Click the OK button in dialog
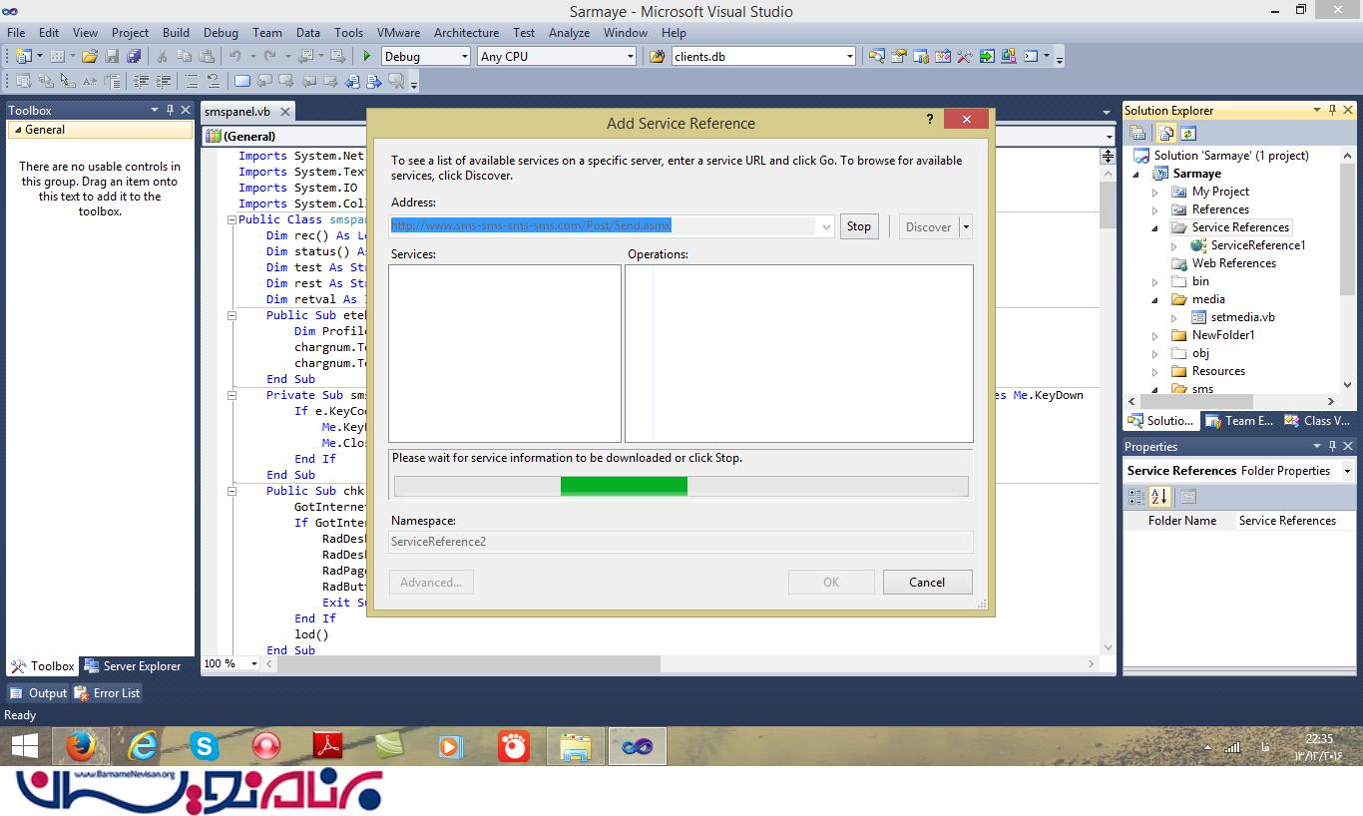 [831, 583]
